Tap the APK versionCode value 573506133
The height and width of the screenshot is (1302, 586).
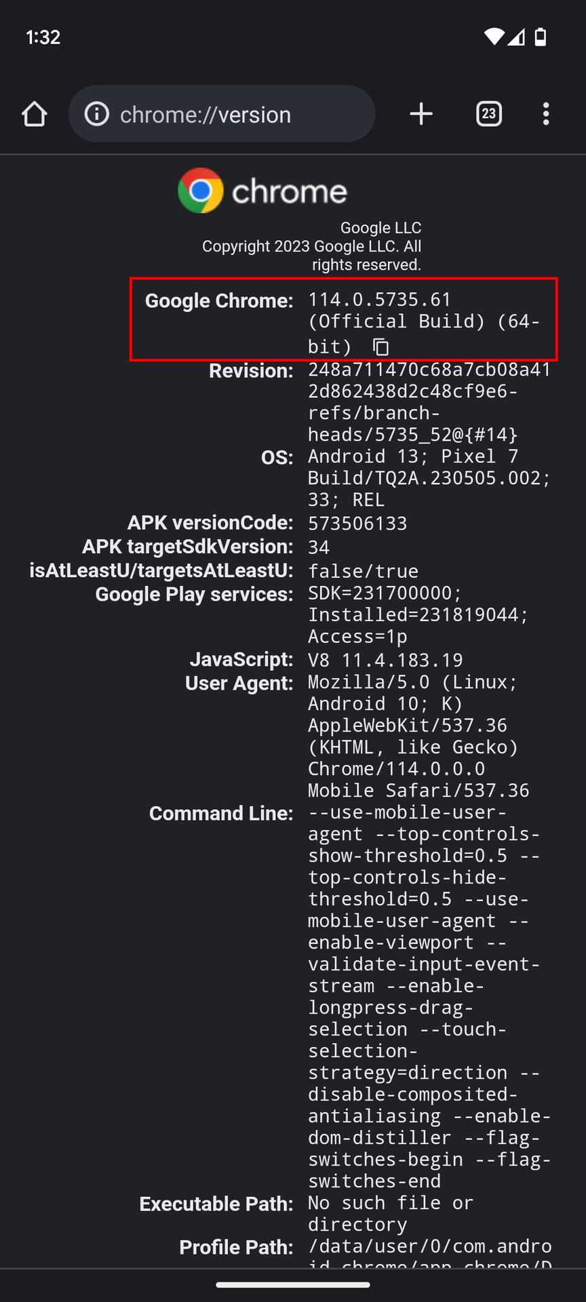(x=357, y=524)
